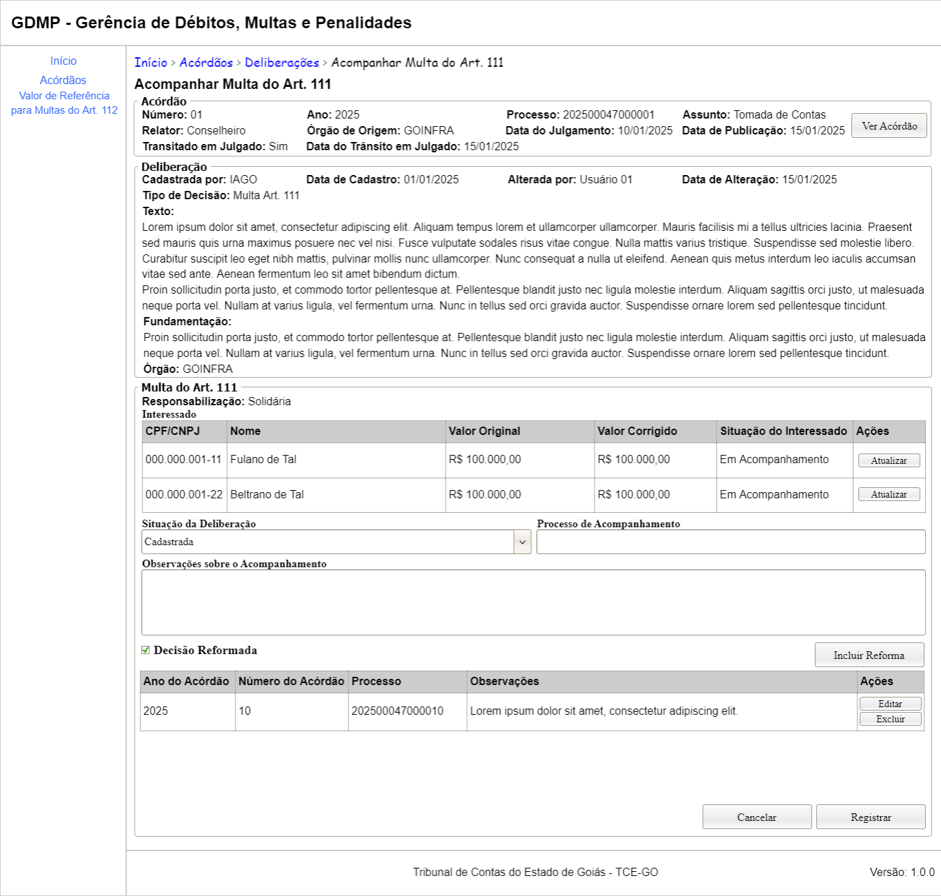Open Valor de Referência para Multas sidebar link

point(64,103)
